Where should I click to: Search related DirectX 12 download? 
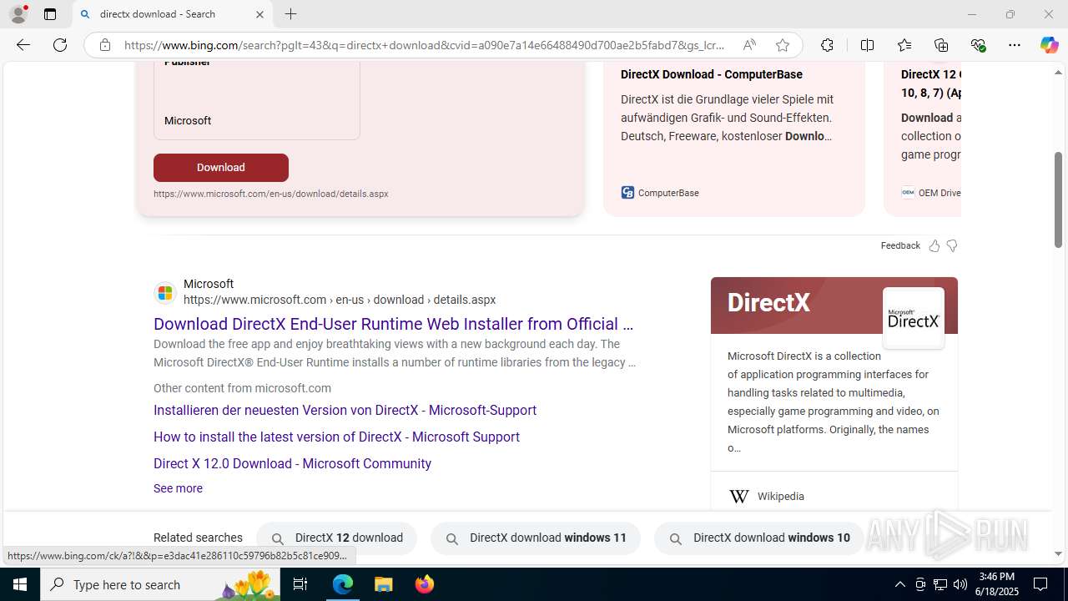[x=336, y=538]
